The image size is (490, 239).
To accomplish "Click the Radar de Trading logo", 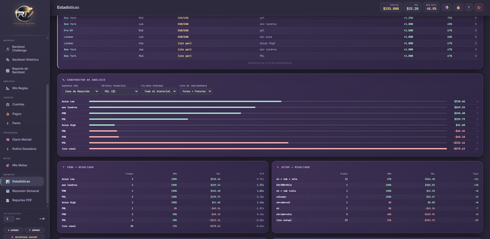I will [24, 16].
